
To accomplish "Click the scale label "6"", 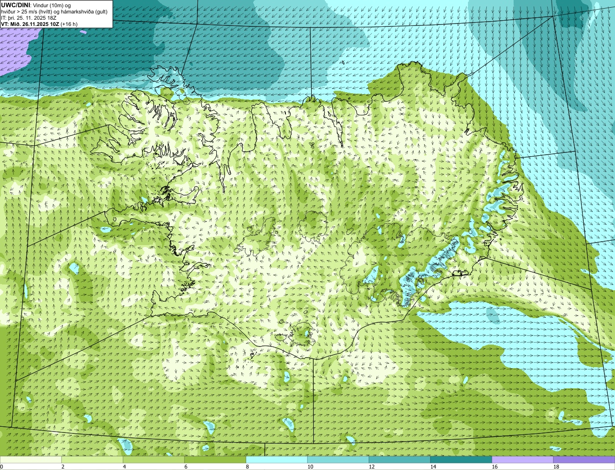I will tap(186, 467).
